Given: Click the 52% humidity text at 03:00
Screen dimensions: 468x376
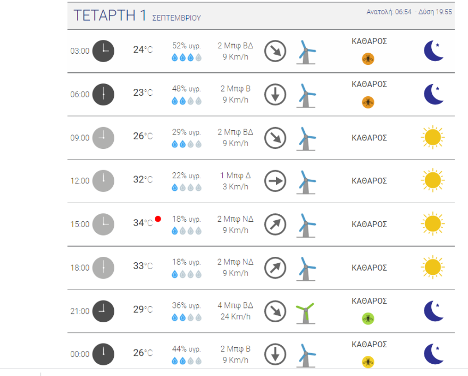Looking at the screenshot, I should pyautogui.click(x=186, y=45).
